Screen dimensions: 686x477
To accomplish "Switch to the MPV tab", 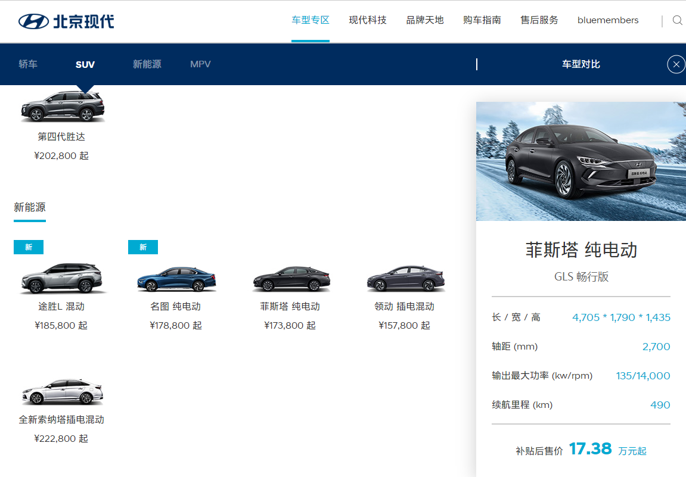I will click(x=200, y=64).
